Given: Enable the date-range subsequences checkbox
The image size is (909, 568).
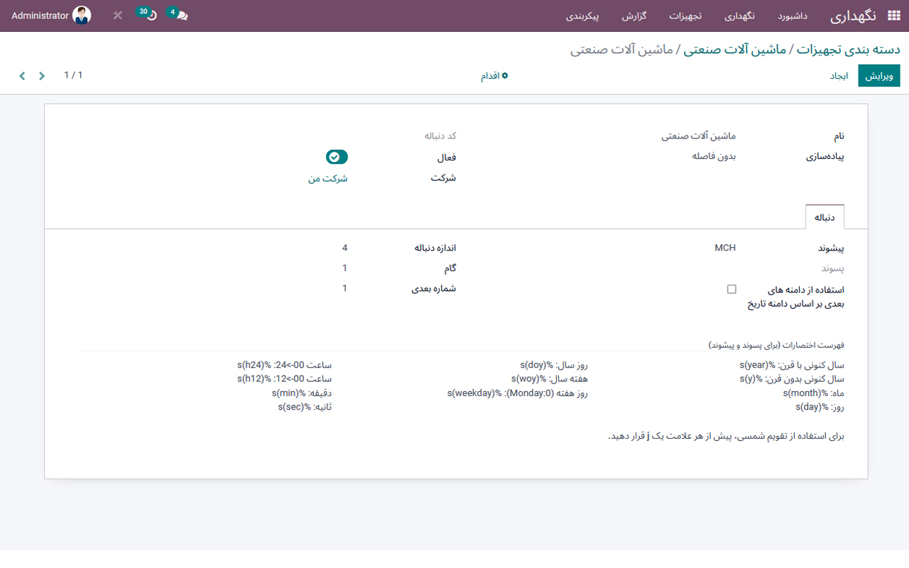Looking at the screenshot, I should pyautogui.click(x=731, y=289).
